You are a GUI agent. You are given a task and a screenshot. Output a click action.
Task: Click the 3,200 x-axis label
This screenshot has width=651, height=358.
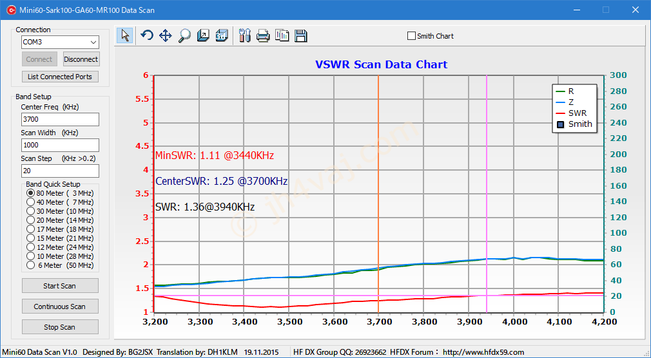155,322
